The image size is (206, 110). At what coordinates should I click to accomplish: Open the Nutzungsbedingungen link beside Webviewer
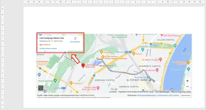pos(147,95)
